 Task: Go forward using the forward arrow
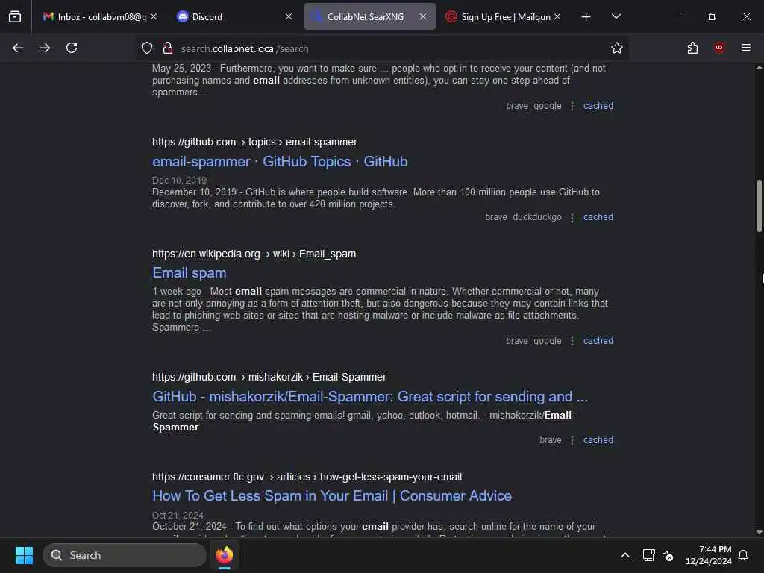(45, 48)
